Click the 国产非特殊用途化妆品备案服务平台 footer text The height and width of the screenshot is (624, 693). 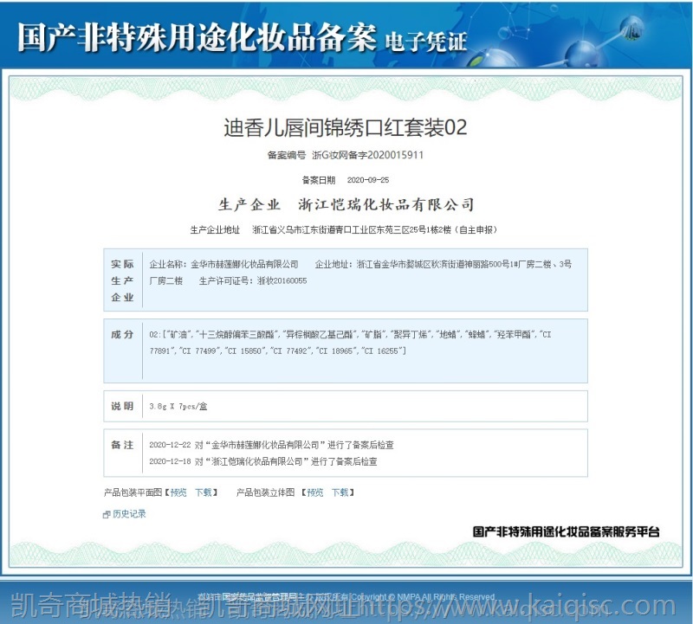point(567,531)
